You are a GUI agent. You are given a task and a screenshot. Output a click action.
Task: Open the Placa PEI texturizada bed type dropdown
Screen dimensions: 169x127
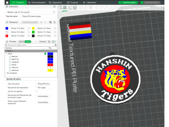click(38, 16)
